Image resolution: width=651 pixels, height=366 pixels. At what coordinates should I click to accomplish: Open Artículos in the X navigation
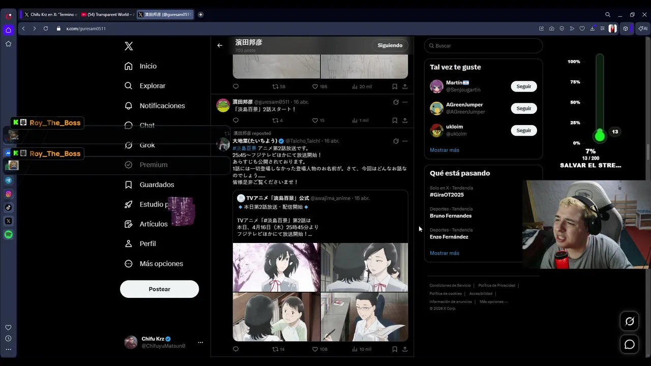pos(146,224)
